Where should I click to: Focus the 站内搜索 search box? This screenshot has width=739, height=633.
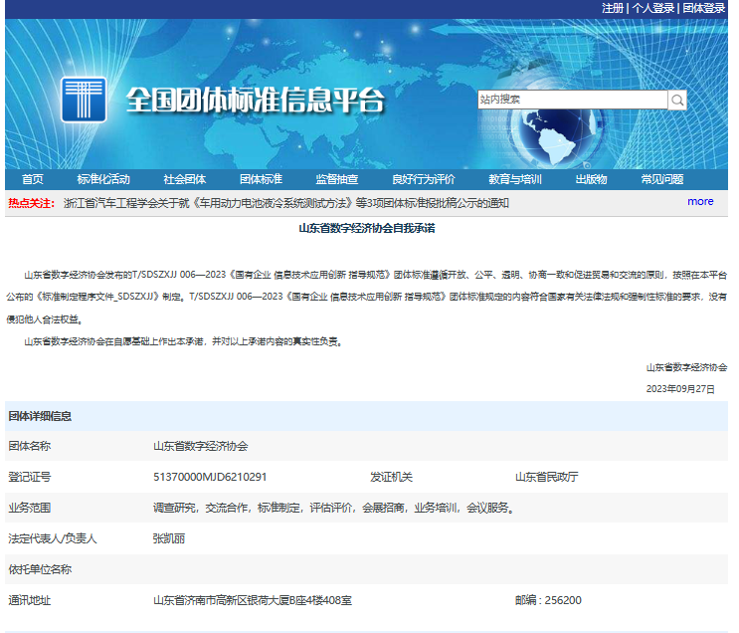pos(573,100)
